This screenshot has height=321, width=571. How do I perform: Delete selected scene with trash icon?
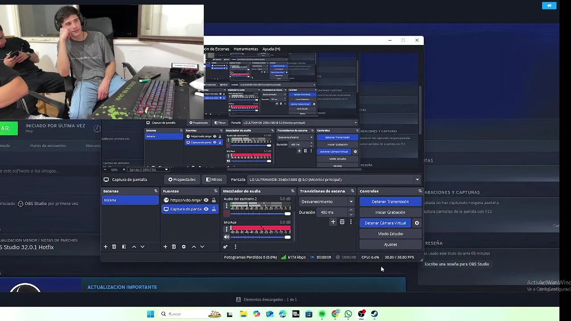click(114, 247)
